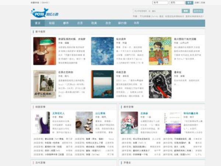Screen dimensions: 221x166
Task: Open the purple guitar book cover
Action: [x=41, y=122]
